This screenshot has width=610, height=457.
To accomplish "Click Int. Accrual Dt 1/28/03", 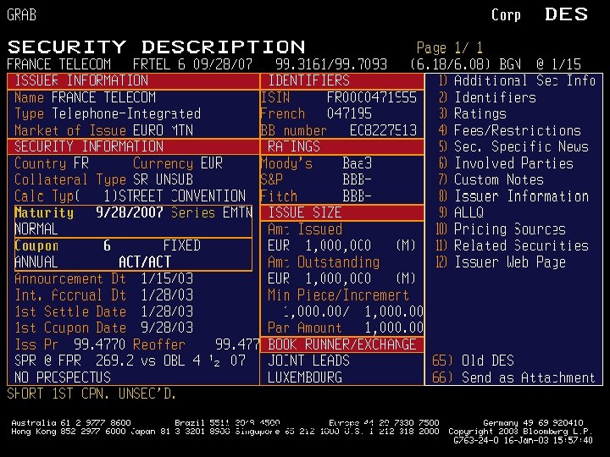I will click(104, 295).
